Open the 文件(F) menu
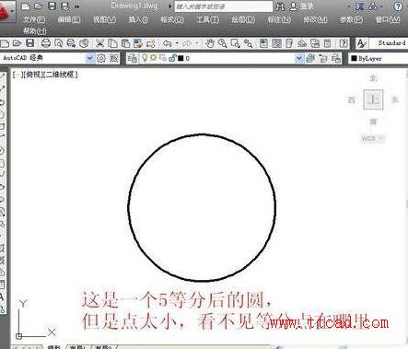 pos(34,19)
